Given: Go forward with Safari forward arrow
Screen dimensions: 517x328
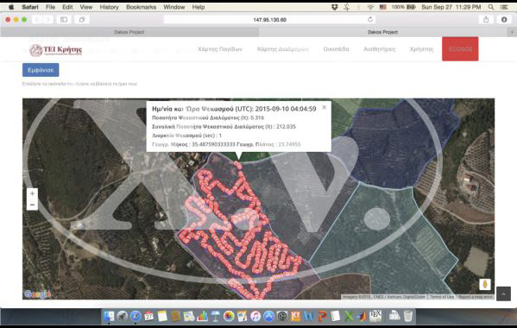Looking at the screenshot, I should click(x=47, y=20).
